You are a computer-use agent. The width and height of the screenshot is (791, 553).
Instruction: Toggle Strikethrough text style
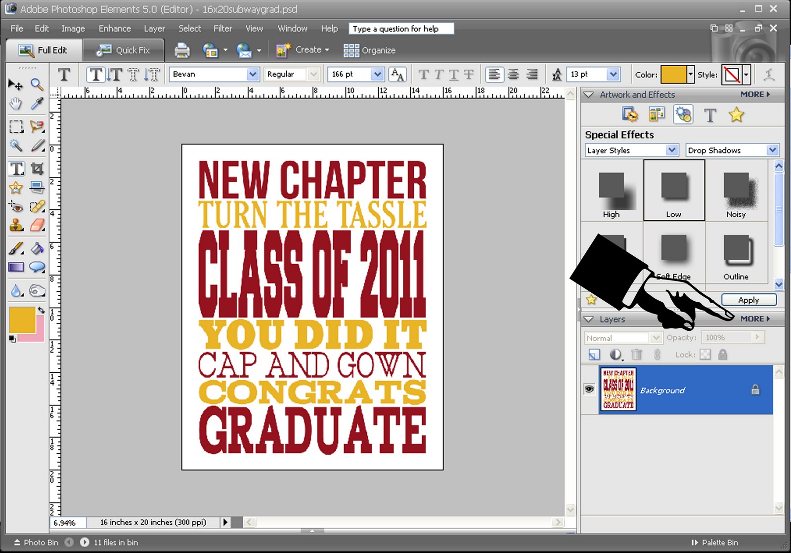pyautogui.click(x=468, y=75)
